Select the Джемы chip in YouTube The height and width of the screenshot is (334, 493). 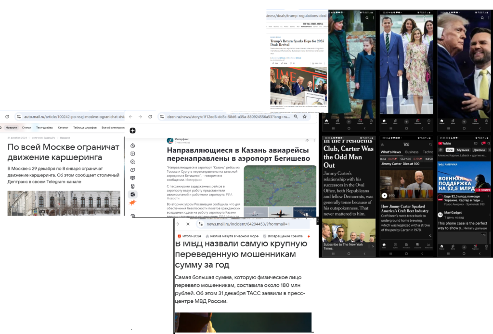pyautogui.click(x=479, y=150)
